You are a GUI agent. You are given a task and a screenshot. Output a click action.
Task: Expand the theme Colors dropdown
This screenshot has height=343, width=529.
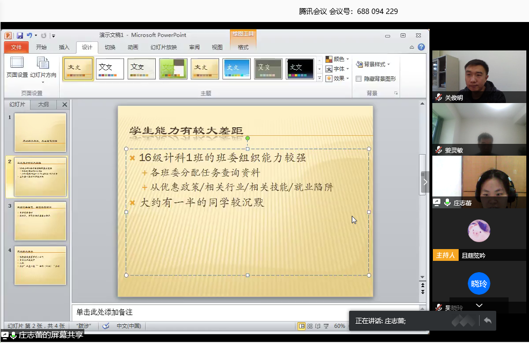pos(338,59)
